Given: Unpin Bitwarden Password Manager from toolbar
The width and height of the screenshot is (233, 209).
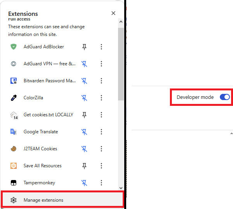Looking at the screenshot, I should (84, 81).
